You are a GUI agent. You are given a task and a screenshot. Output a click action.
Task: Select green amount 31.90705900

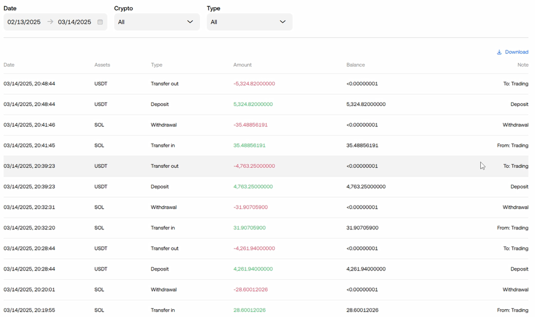[249, 228]
